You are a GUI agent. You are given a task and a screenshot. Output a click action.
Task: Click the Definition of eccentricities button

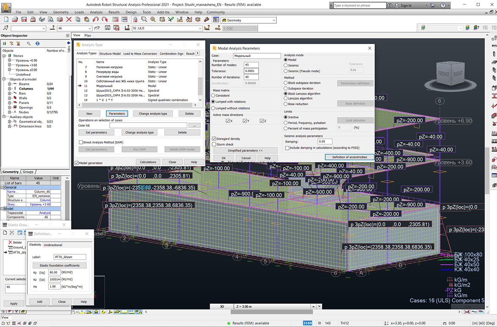(350, 157)
